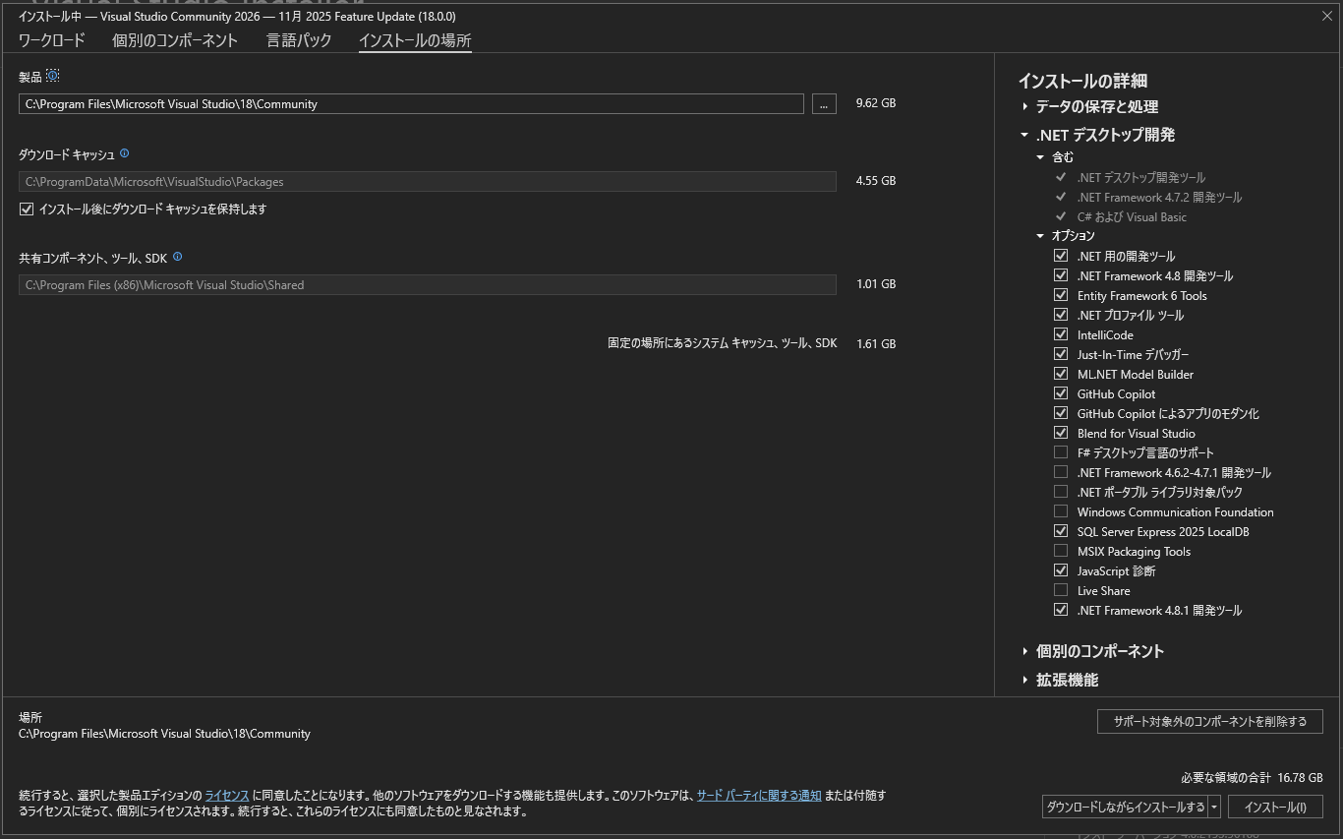Open the ダウンロードしながらインストールする dropdown arrow

1215,808
